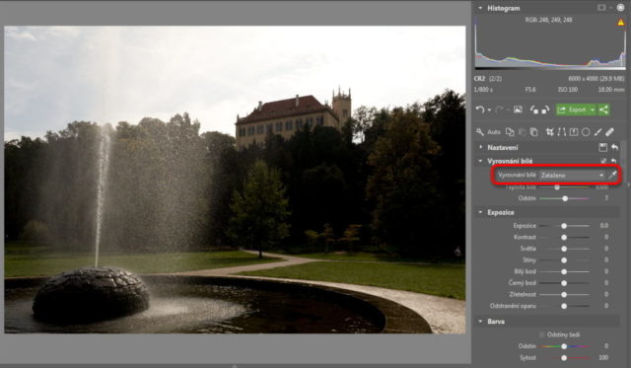Select the perspective alignment tool icon
631x368 pixels.
click(x=574, y=131)
